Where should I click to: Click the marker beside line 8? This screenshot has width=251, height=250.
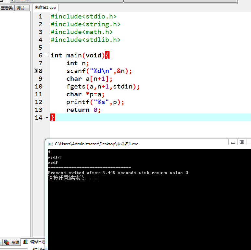[x=36, y=70]
